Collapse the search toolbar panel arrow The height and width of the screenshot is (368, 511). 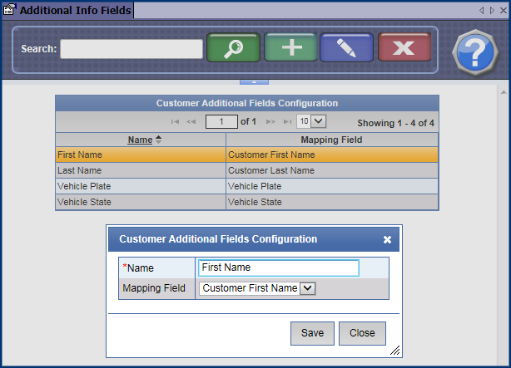[254, 81]
